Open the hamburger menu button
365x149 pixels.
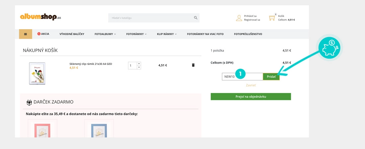point(26,34)
